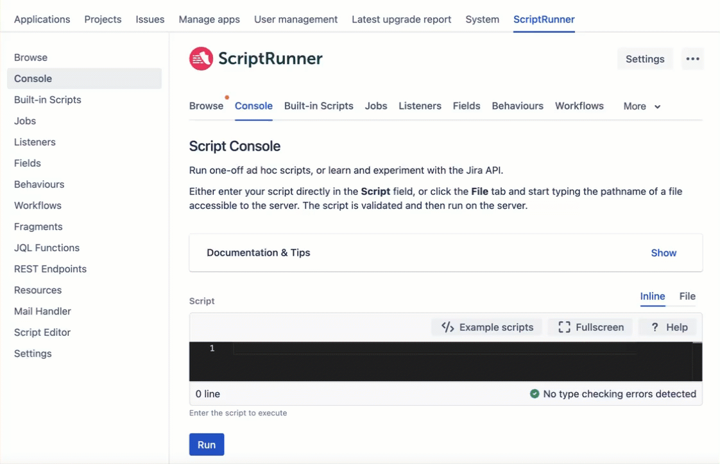Open JQL Functions in the sidebar

click(46, 247)
